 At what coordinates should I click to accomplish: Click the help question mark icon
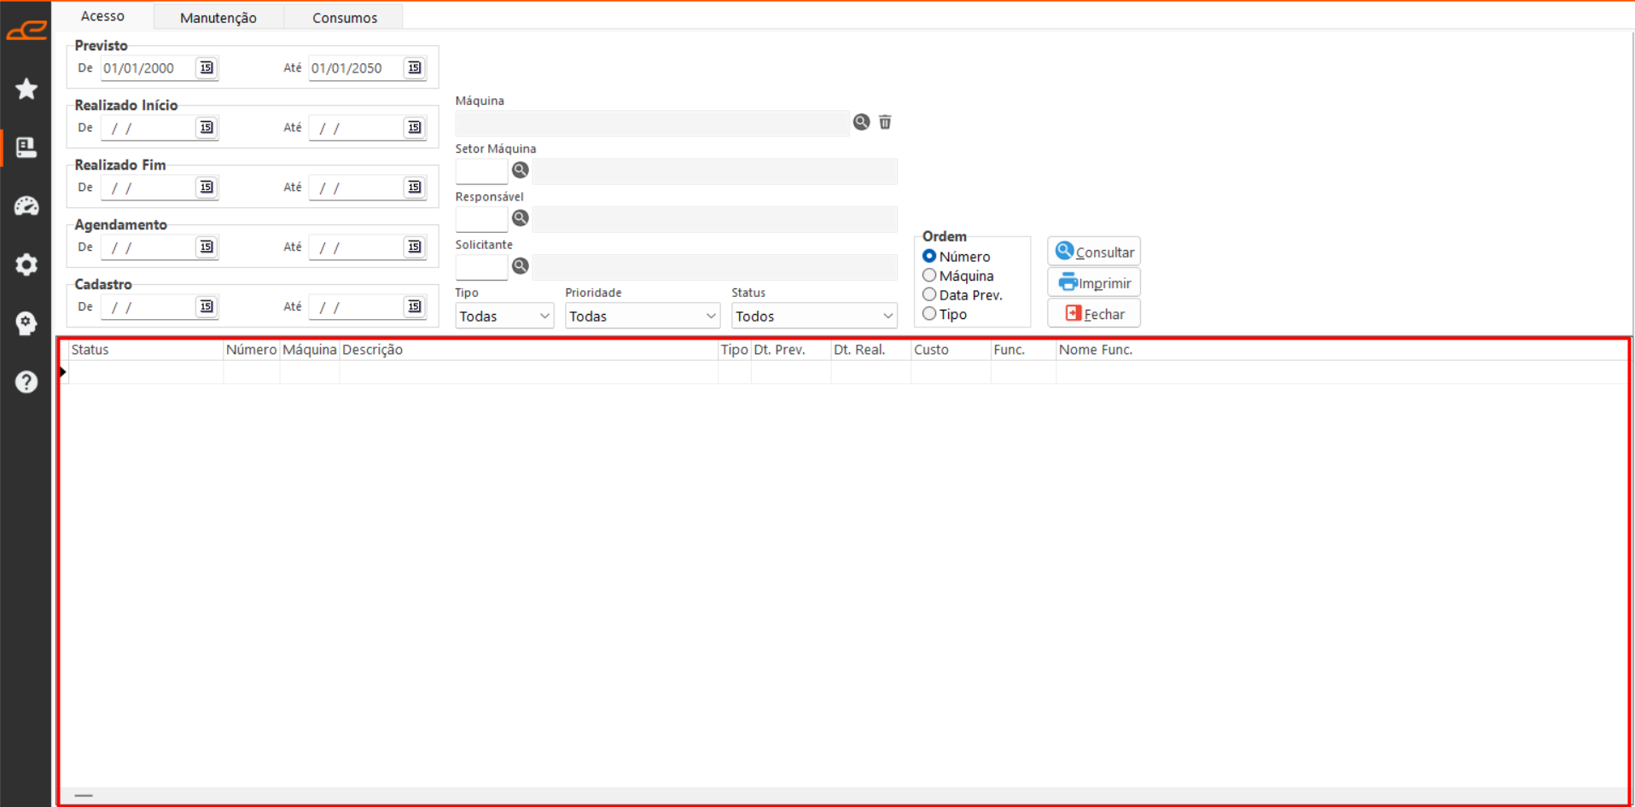26,381
